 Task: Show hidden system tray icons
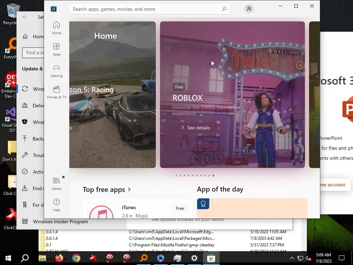click(292, 258)
